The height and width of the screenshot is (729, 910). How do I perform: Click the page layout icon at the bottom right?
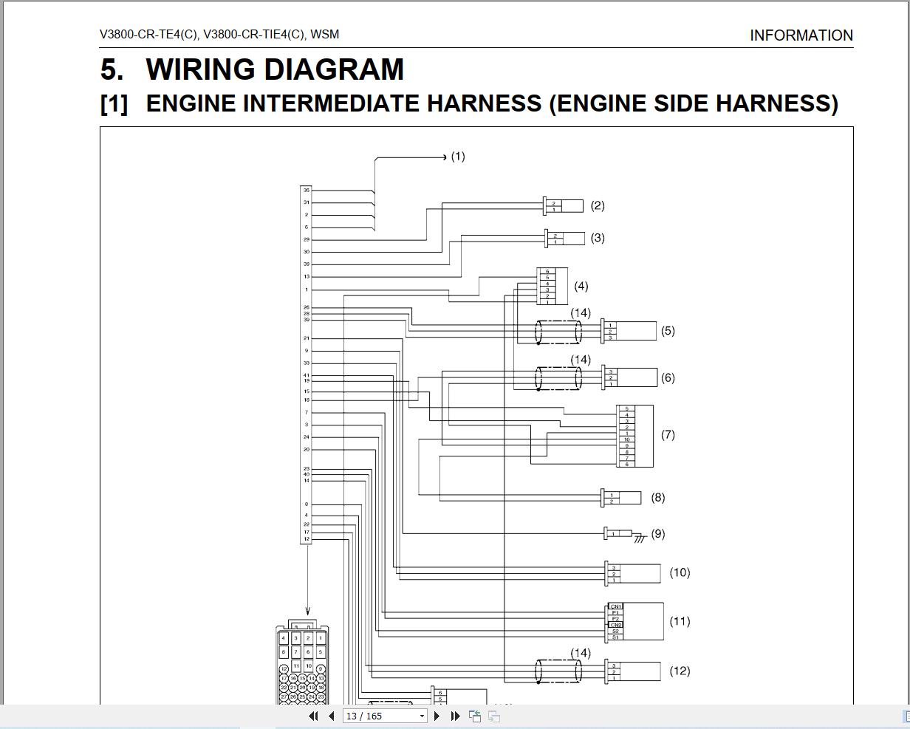click(906, 716)
